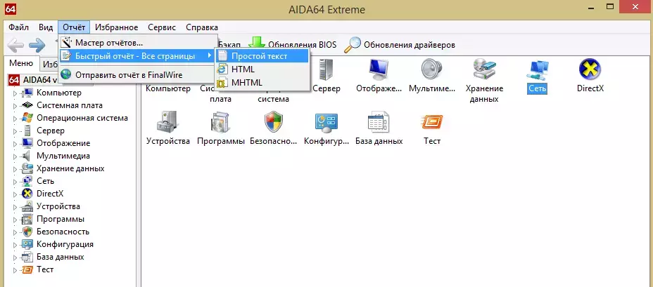Expand Хранение данных tree node
This screenshot has height=287, width=653.
tap(15, 169)
